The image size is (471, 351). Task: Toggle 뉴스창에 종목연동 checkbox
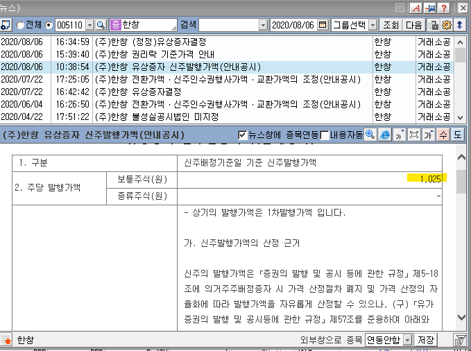242,135
